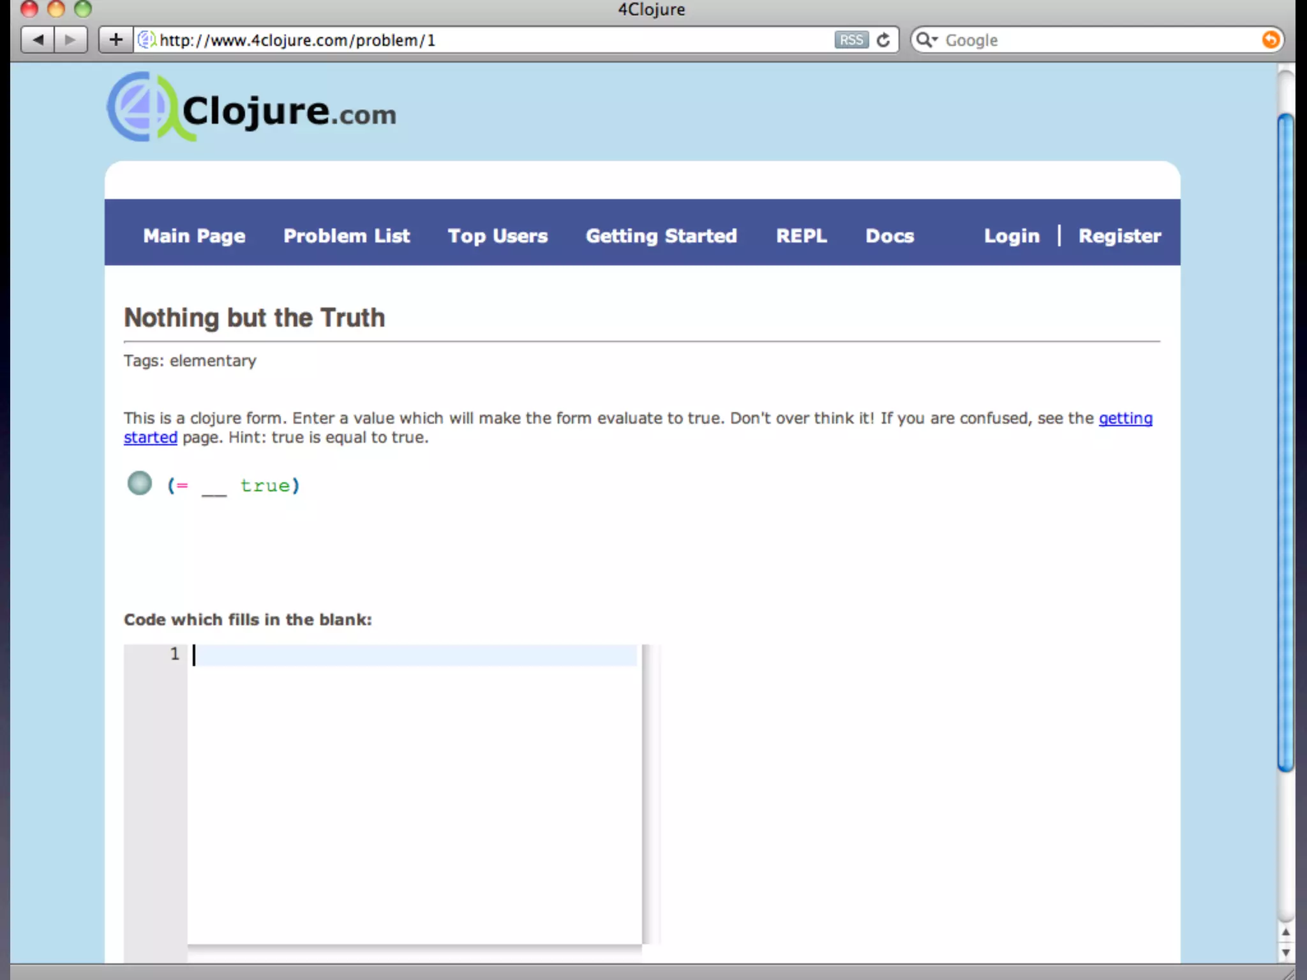Open the Top Users nav item
The width and height of the screenshot is (1307, 980).
498,235
